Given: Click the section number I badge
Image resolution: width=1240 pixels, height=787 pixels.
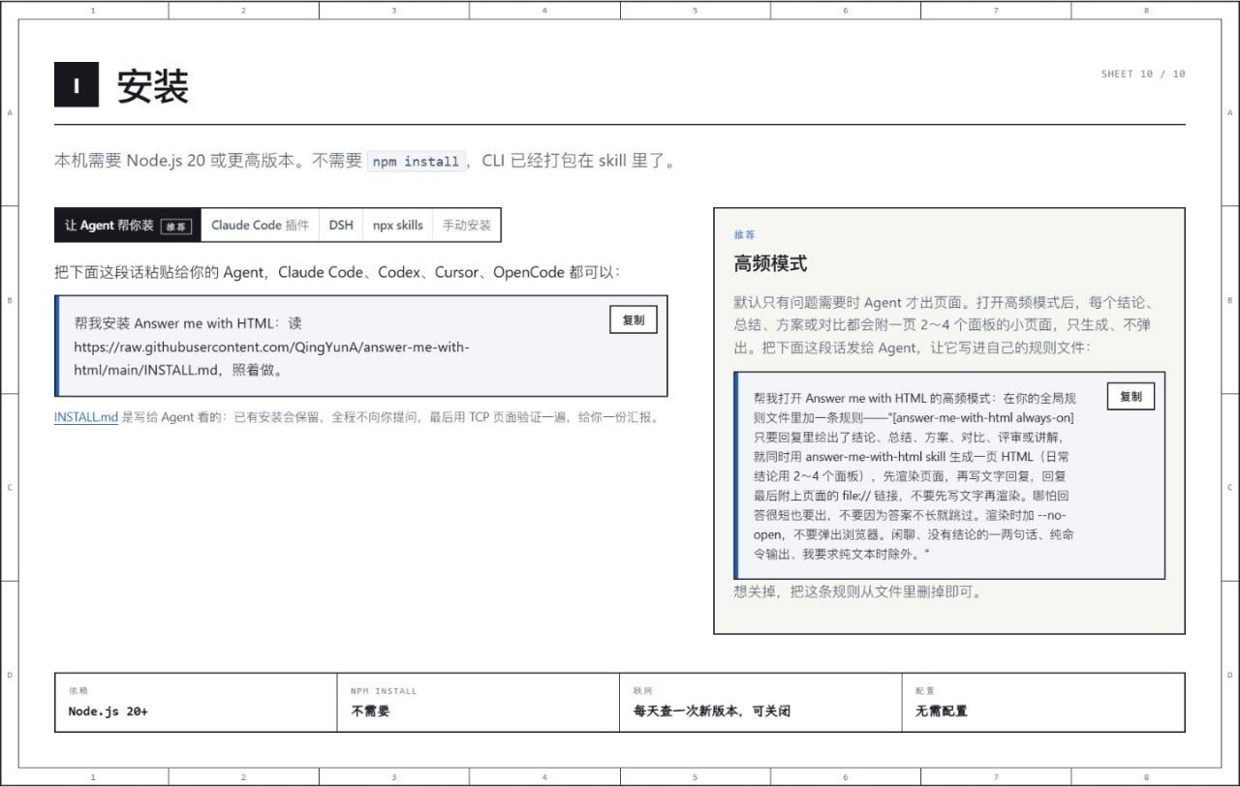Looking at the screenshot, I should click(77, 86).
